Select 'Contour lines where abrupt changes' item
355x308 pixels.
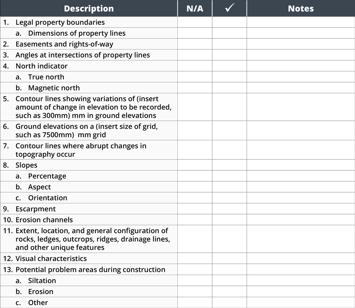pyautogui.click(x=81, y=150)
